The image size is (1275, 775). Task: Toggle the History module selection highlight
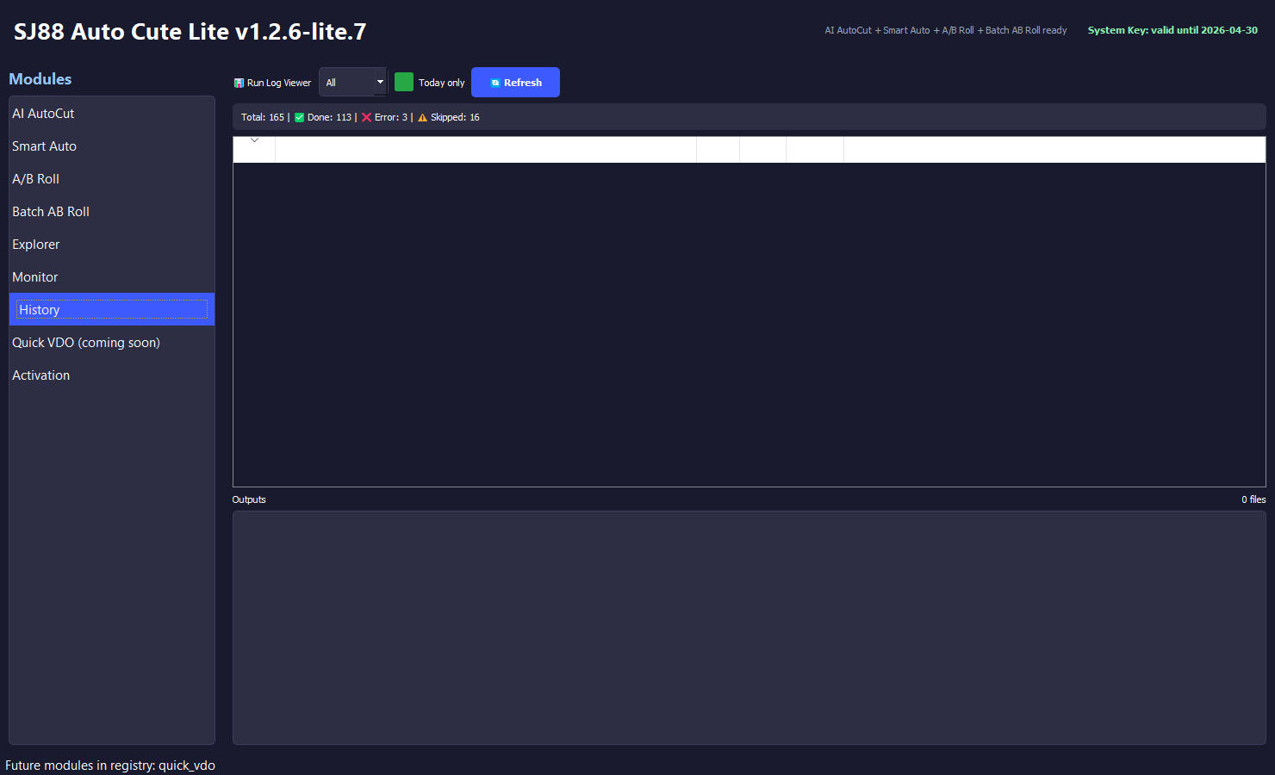click(x=110, y=309)
